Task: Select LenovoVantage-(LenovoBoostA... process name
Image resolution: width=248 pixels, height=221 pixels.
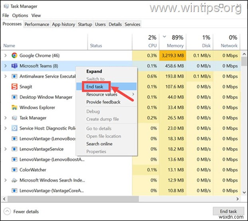Action: (52, 159)
